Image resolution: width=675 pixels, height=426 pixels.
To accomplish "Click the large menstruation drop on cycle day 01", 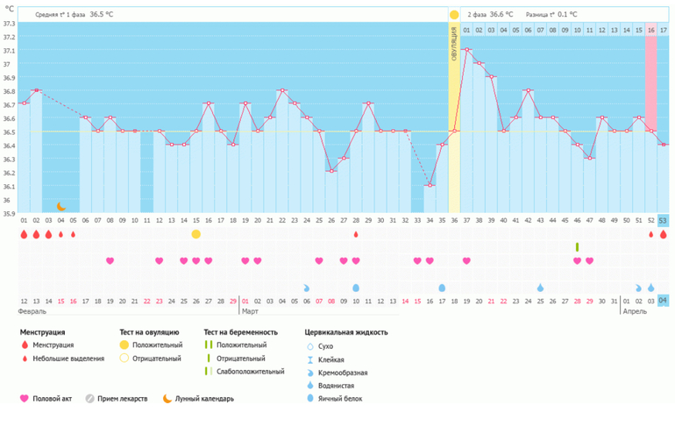I will (x=24, y=235).
